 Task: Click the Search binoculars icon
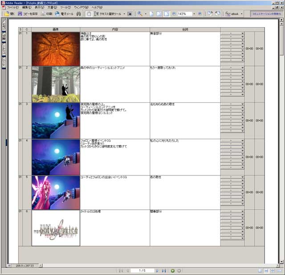click(x=78, y=14)
